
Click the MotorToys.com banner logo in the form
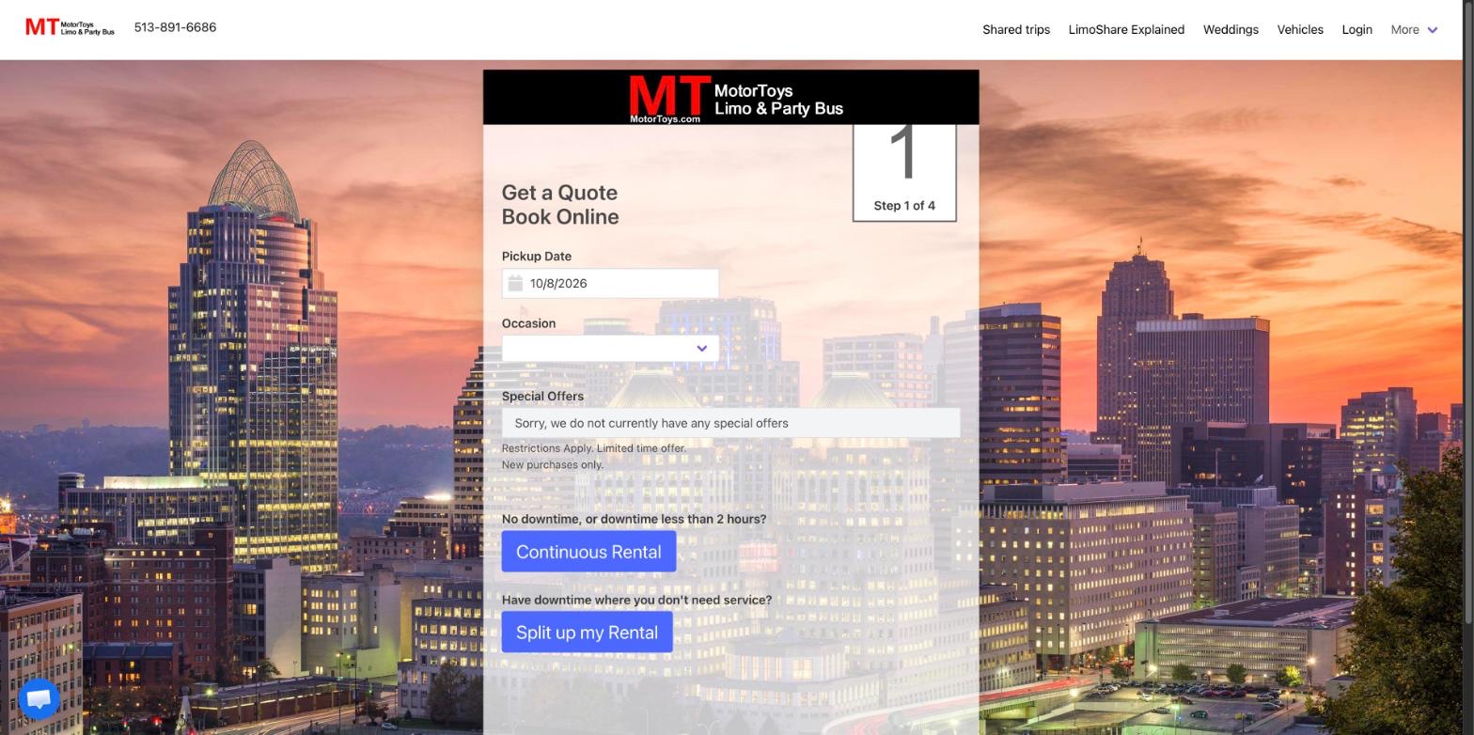(x=736, y=99)
